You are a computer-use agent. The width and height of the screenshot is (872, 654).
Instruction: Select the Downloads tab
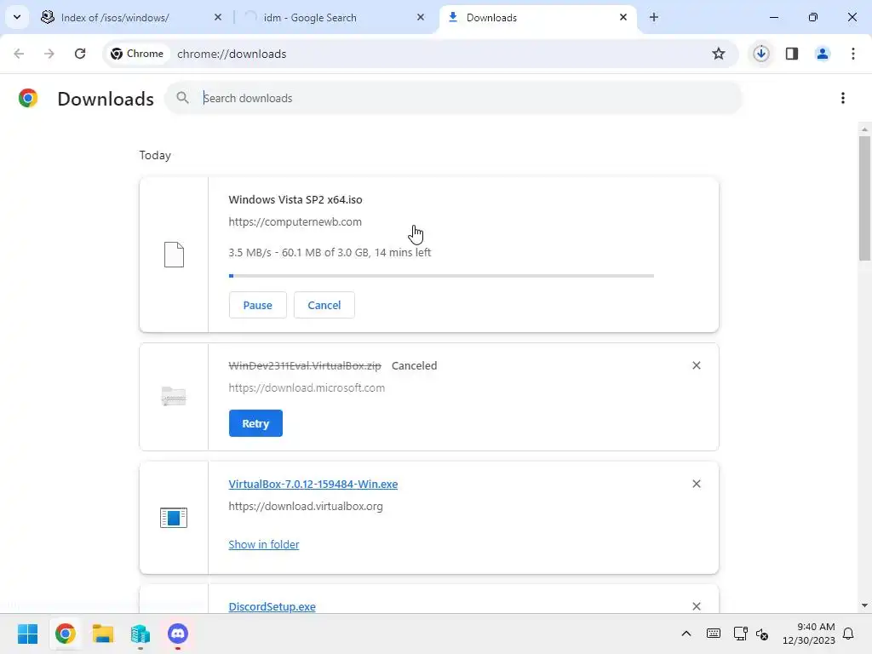[538, 17]
